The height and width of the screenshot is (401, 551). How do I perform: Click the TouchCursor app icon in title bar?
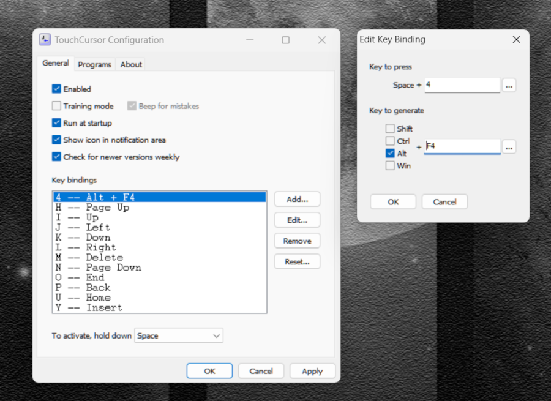45,39
